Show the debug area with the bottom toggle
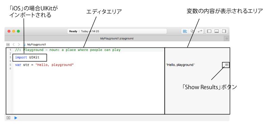Viewport: 269px width, 124px height. (x=8, y=118)
